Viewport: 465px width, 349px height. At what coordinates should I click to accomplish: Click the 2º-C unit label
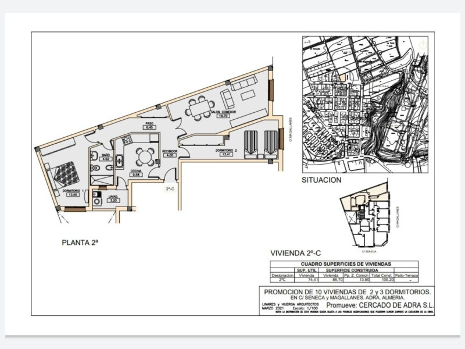[x=171, y=189]
